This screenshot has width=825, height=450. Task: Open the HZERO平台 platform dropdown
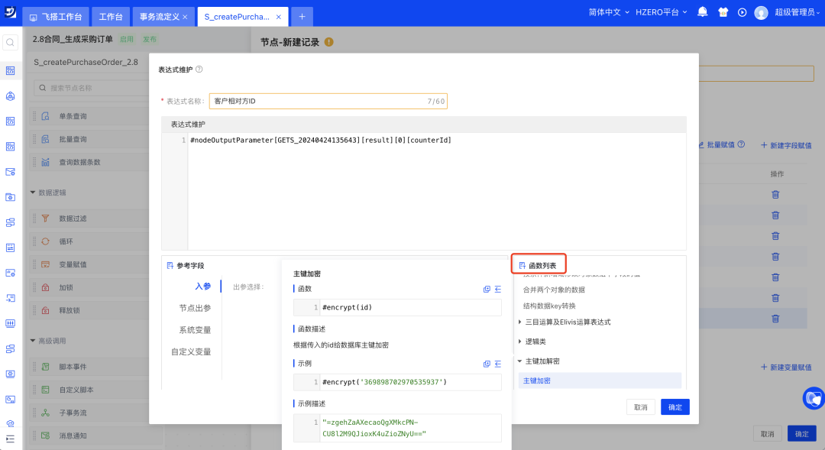[662, 12]
